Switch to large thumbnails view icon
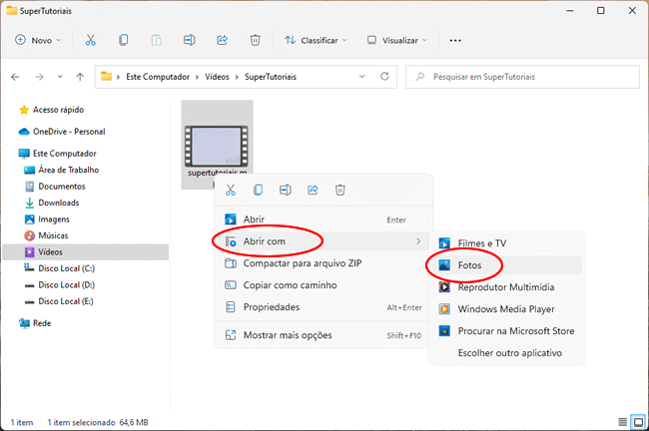This screenshot has width=649, height=431. pos(637,422)
